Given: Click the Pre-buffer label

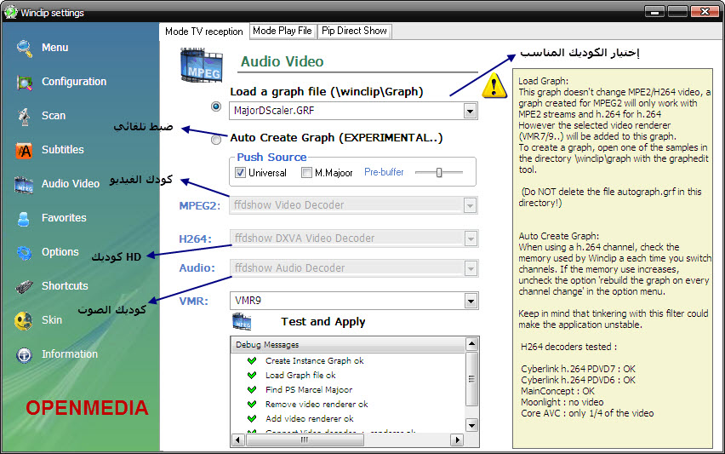Looking at the screenshot, I should (384, 172).
